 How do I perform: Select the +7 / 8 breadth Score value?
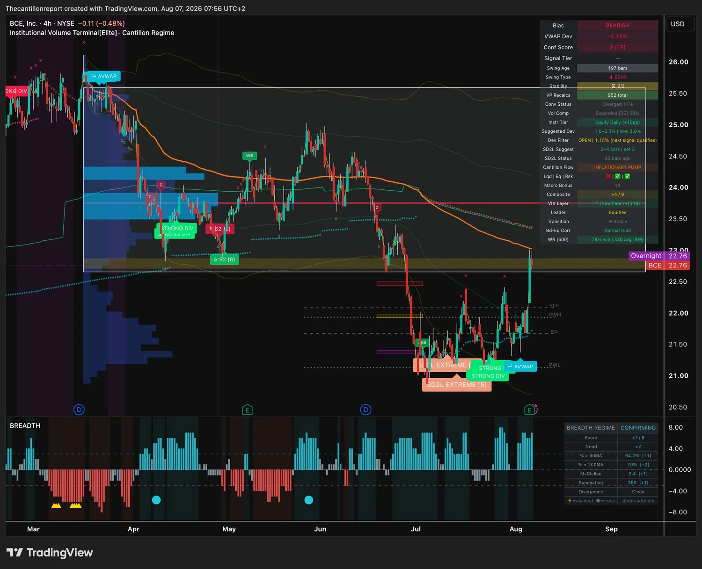tap(638, 438)
